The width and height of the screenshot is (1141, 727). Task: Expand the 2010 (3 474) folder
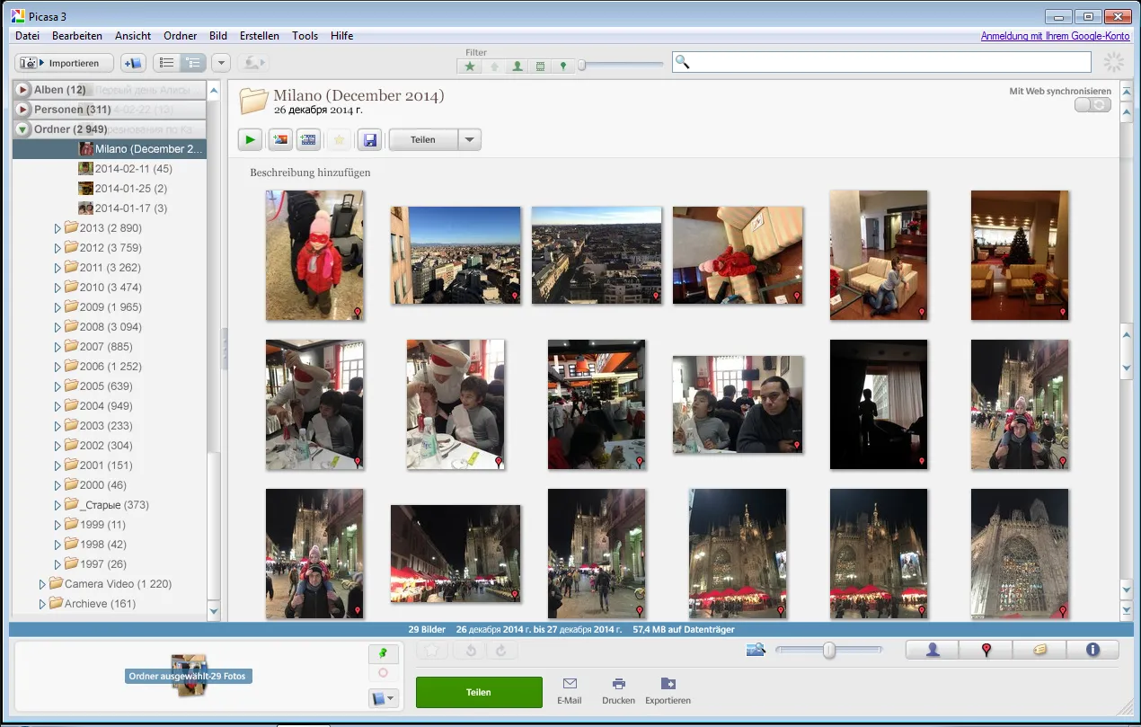[x=59, y=288]
